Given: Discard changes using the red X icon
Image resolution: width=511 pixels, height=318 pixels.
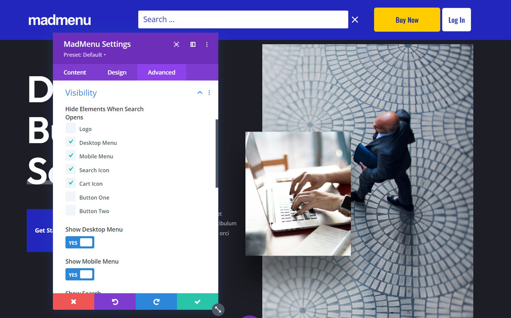Looking at the screenshot, I should click(74, 302).
